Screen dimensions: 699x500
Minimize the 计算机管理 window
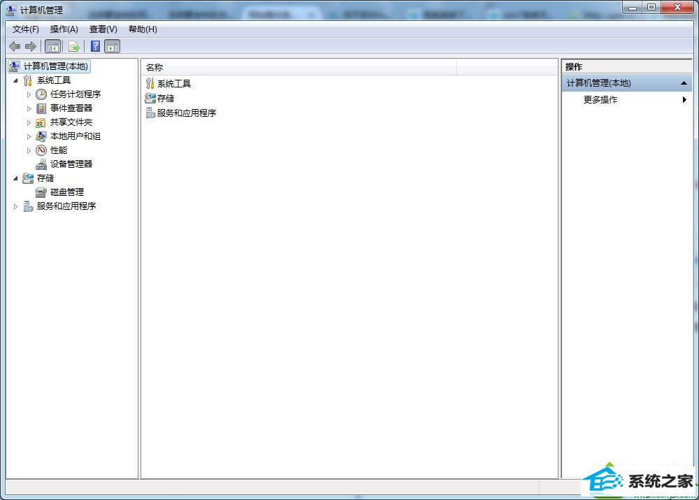pyautogui.click(x=632, y=8)
